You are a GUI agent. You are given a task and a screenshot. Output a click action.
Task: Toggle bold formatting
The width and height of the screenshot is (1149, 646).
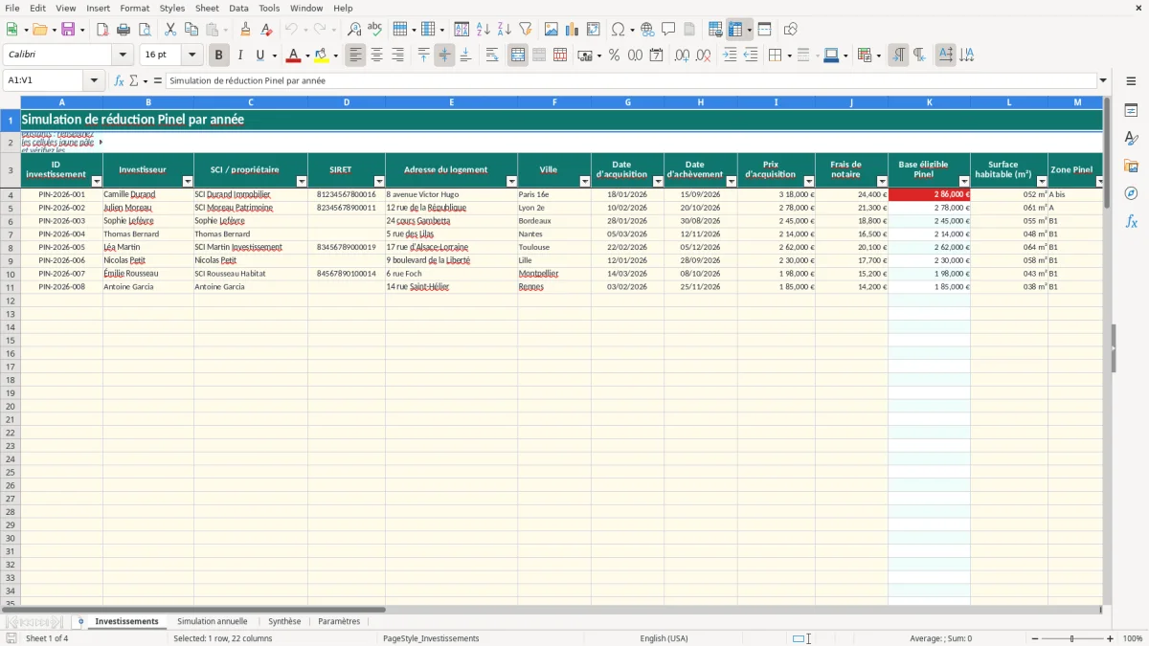(x=219, y=56)
